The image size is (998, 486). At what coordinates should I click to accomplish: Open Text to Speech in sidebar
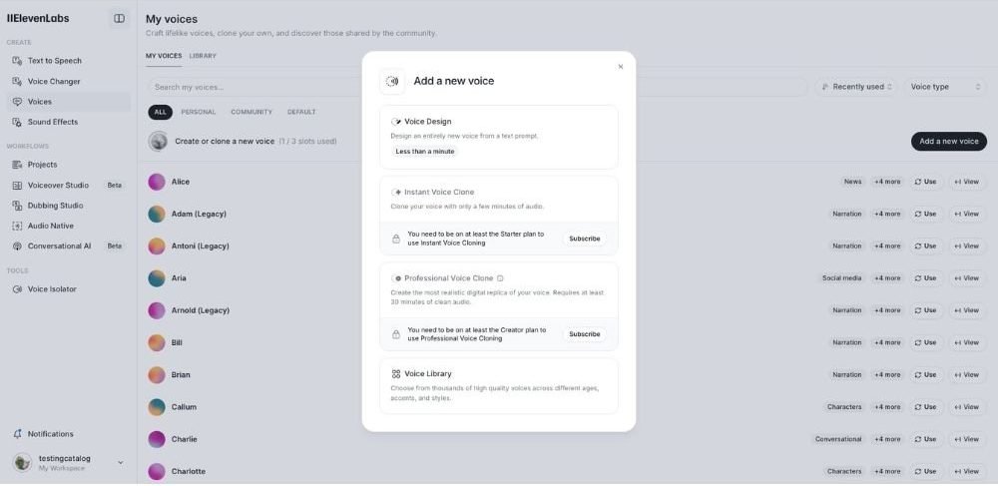coord(68,61)
